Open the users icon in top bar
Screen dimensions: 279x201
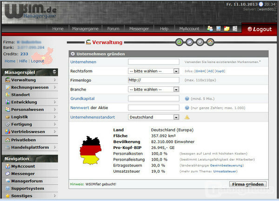[210, 29]
